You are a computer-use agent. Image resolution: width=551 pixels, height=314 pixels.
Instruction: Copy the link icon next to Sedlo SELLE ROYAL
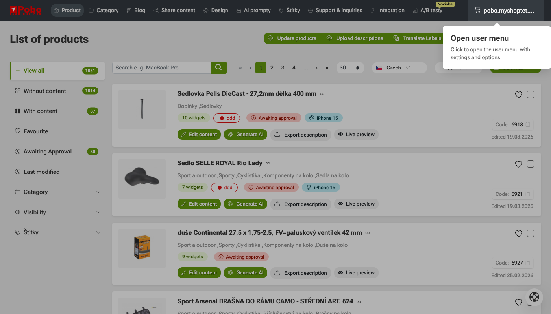pos(268,163)
